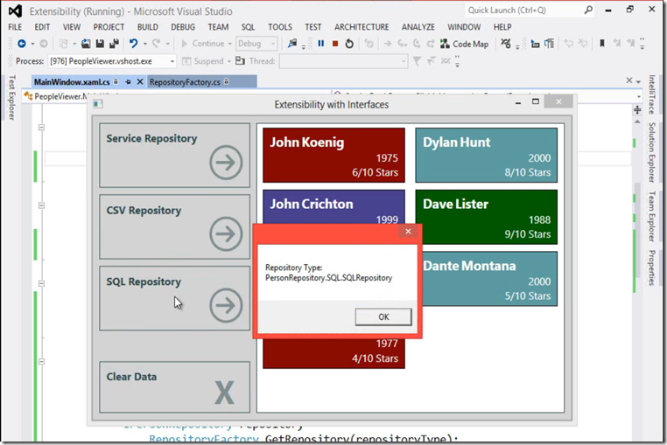Collapse the topmost code outlining region
The width and height of the screenshot is (667, 445).
click(x=41, y=127)
